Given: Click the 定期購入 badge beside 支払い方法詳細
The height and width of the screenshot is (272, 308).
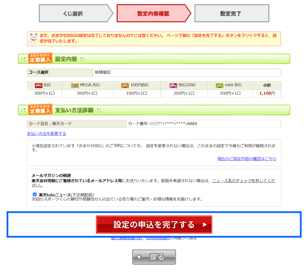Looking at the screenshot, I should pos(40,110).
